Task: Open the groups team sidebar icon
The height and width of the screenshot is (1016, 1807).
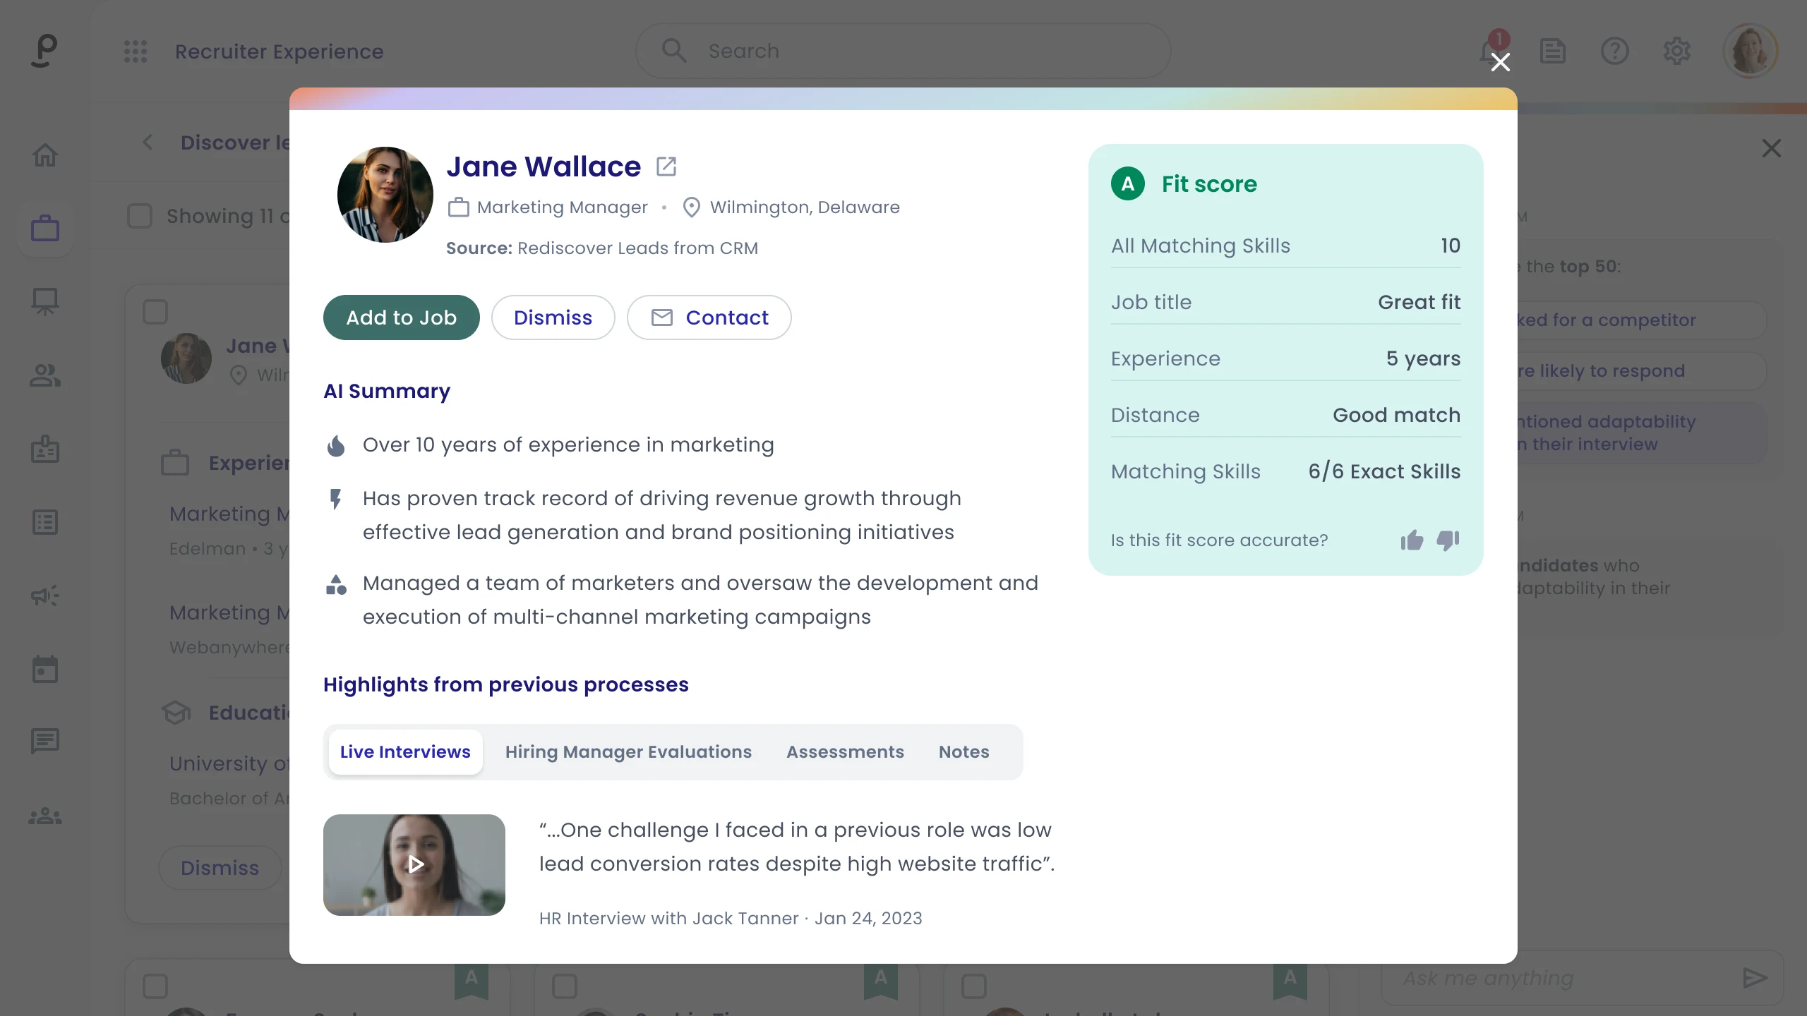Action: 45,816
